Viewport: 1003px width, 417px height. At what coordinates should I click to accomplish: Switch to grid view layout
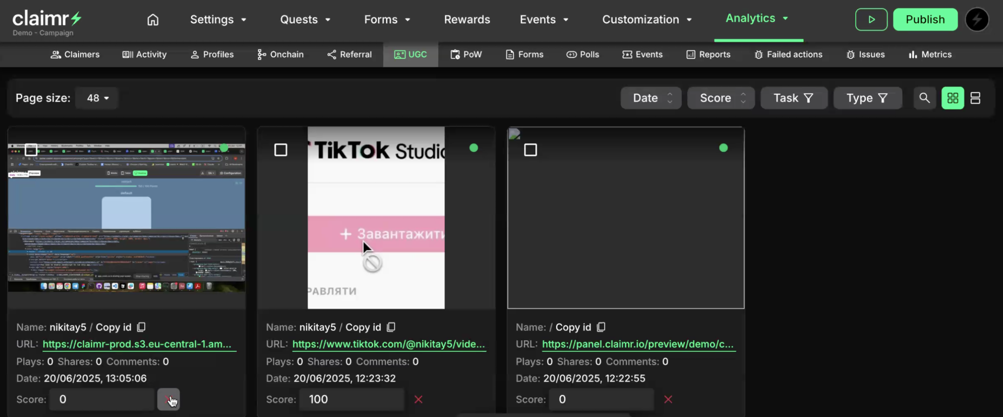coord(952,98)
